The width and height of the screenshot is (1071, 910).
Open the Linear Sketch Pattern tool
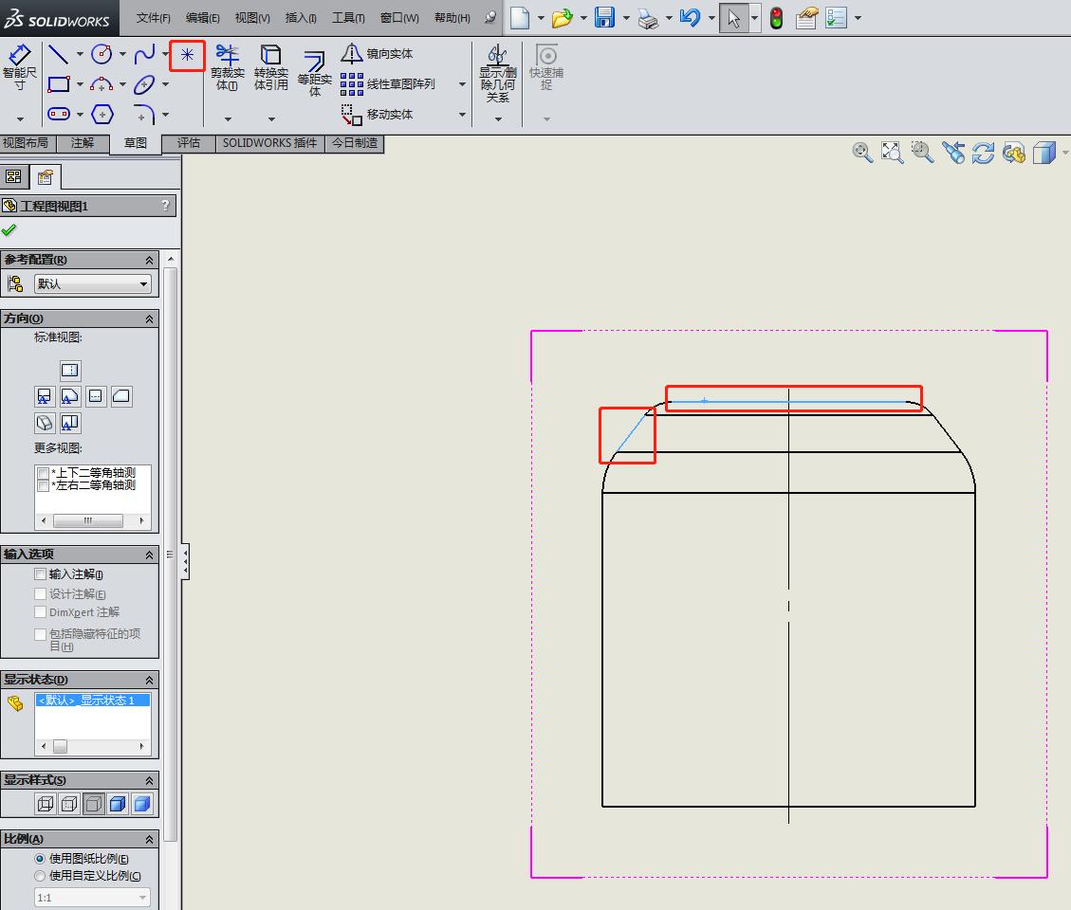(378, 83)
